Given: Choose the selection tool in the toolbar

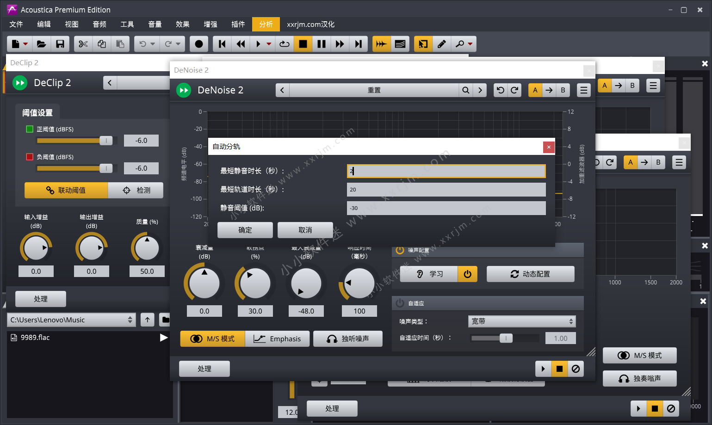Looking at the screenshot, I should (x=423, y=44).
